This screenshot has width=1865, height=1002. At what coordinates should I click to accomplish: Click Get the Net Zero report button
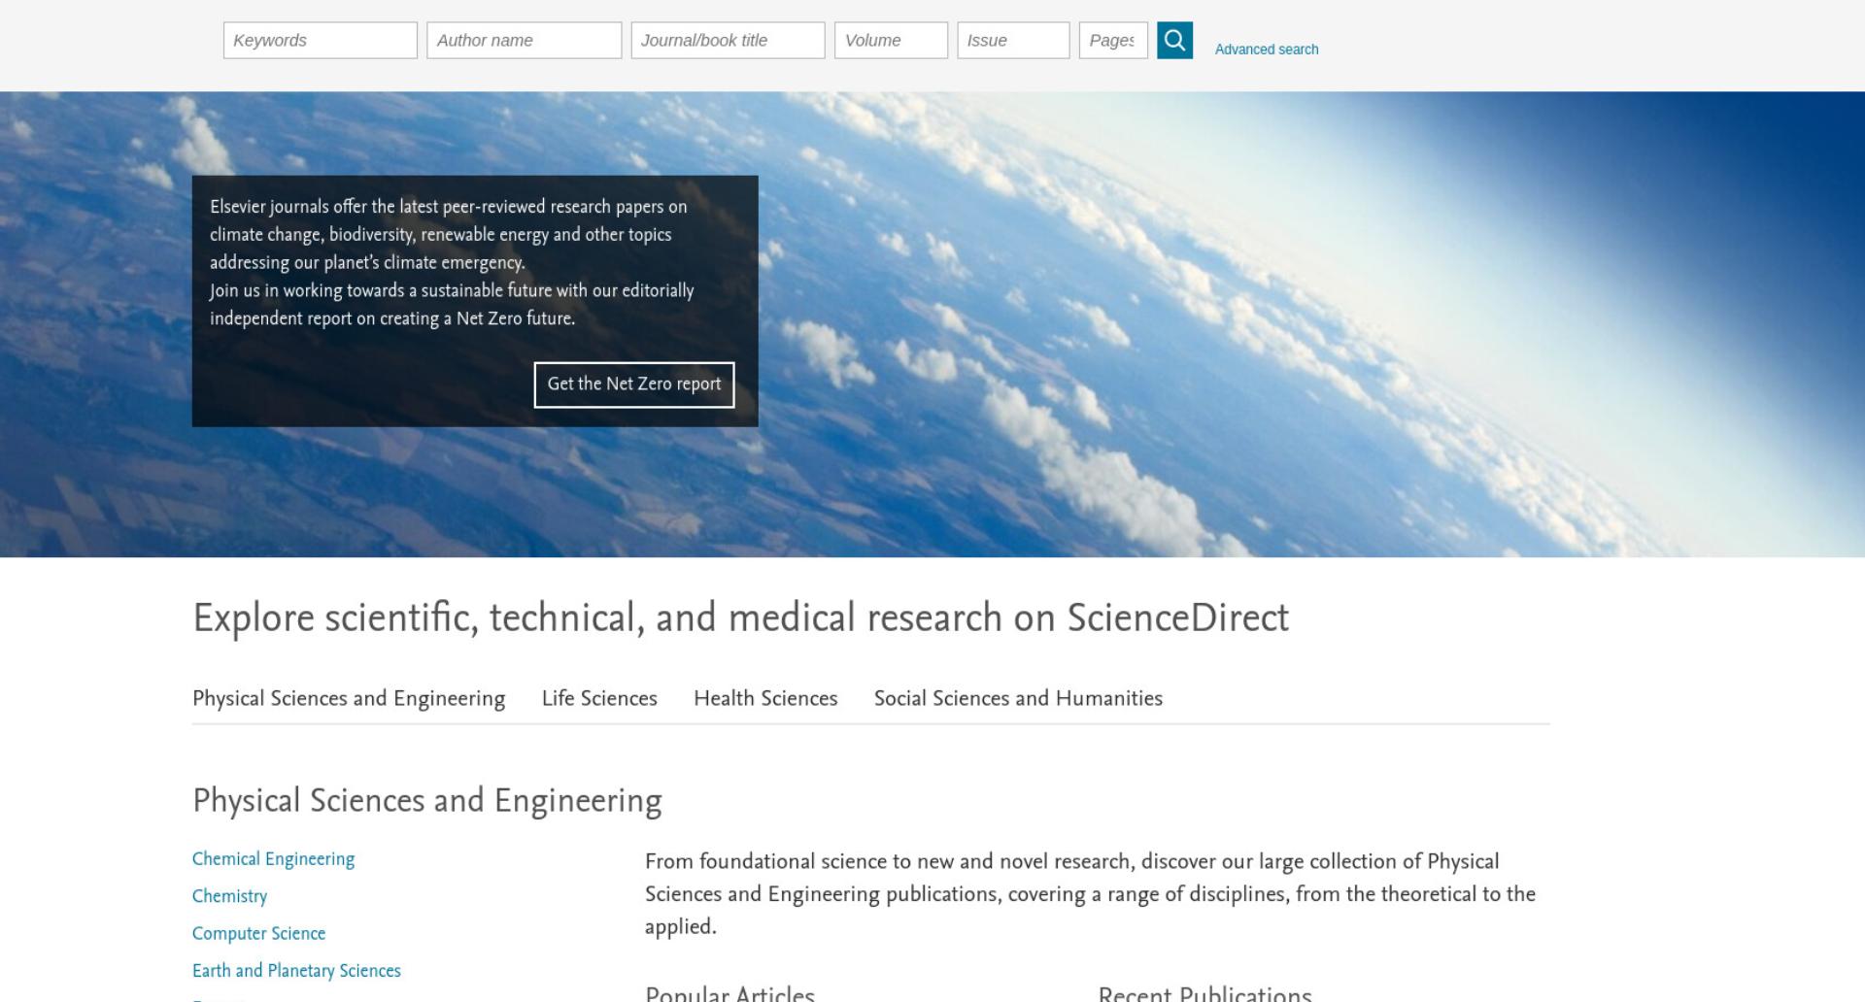[x=634, y=384]
